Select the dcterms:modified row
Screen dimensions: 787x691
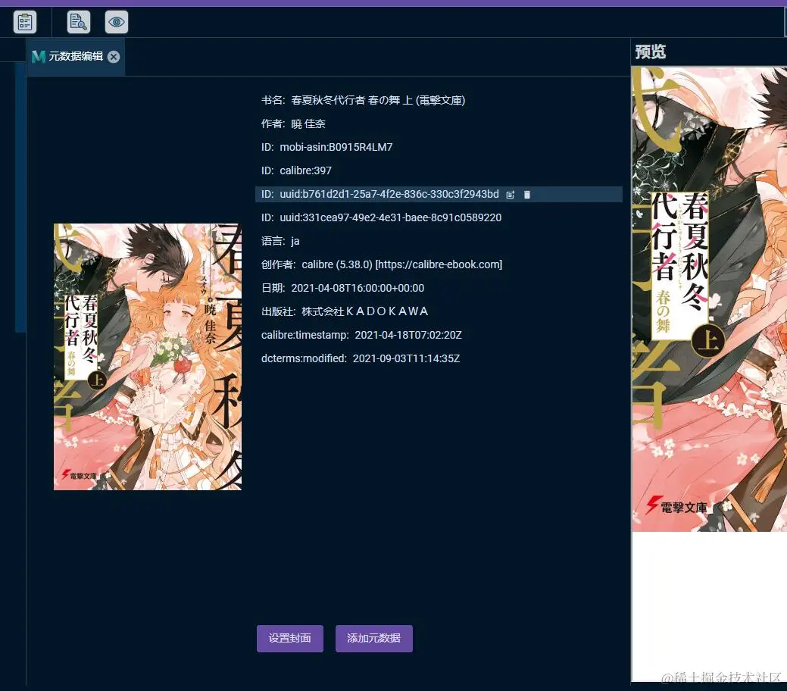[x=439, y=358]
